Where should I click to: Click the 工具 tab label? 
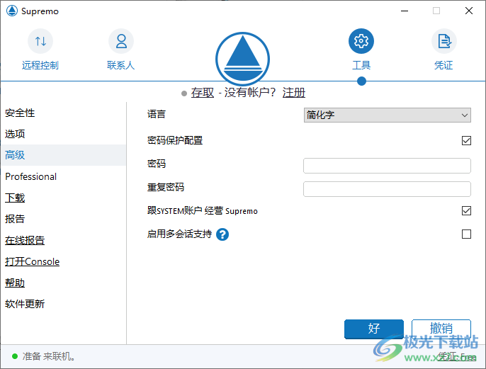(361, 65)
